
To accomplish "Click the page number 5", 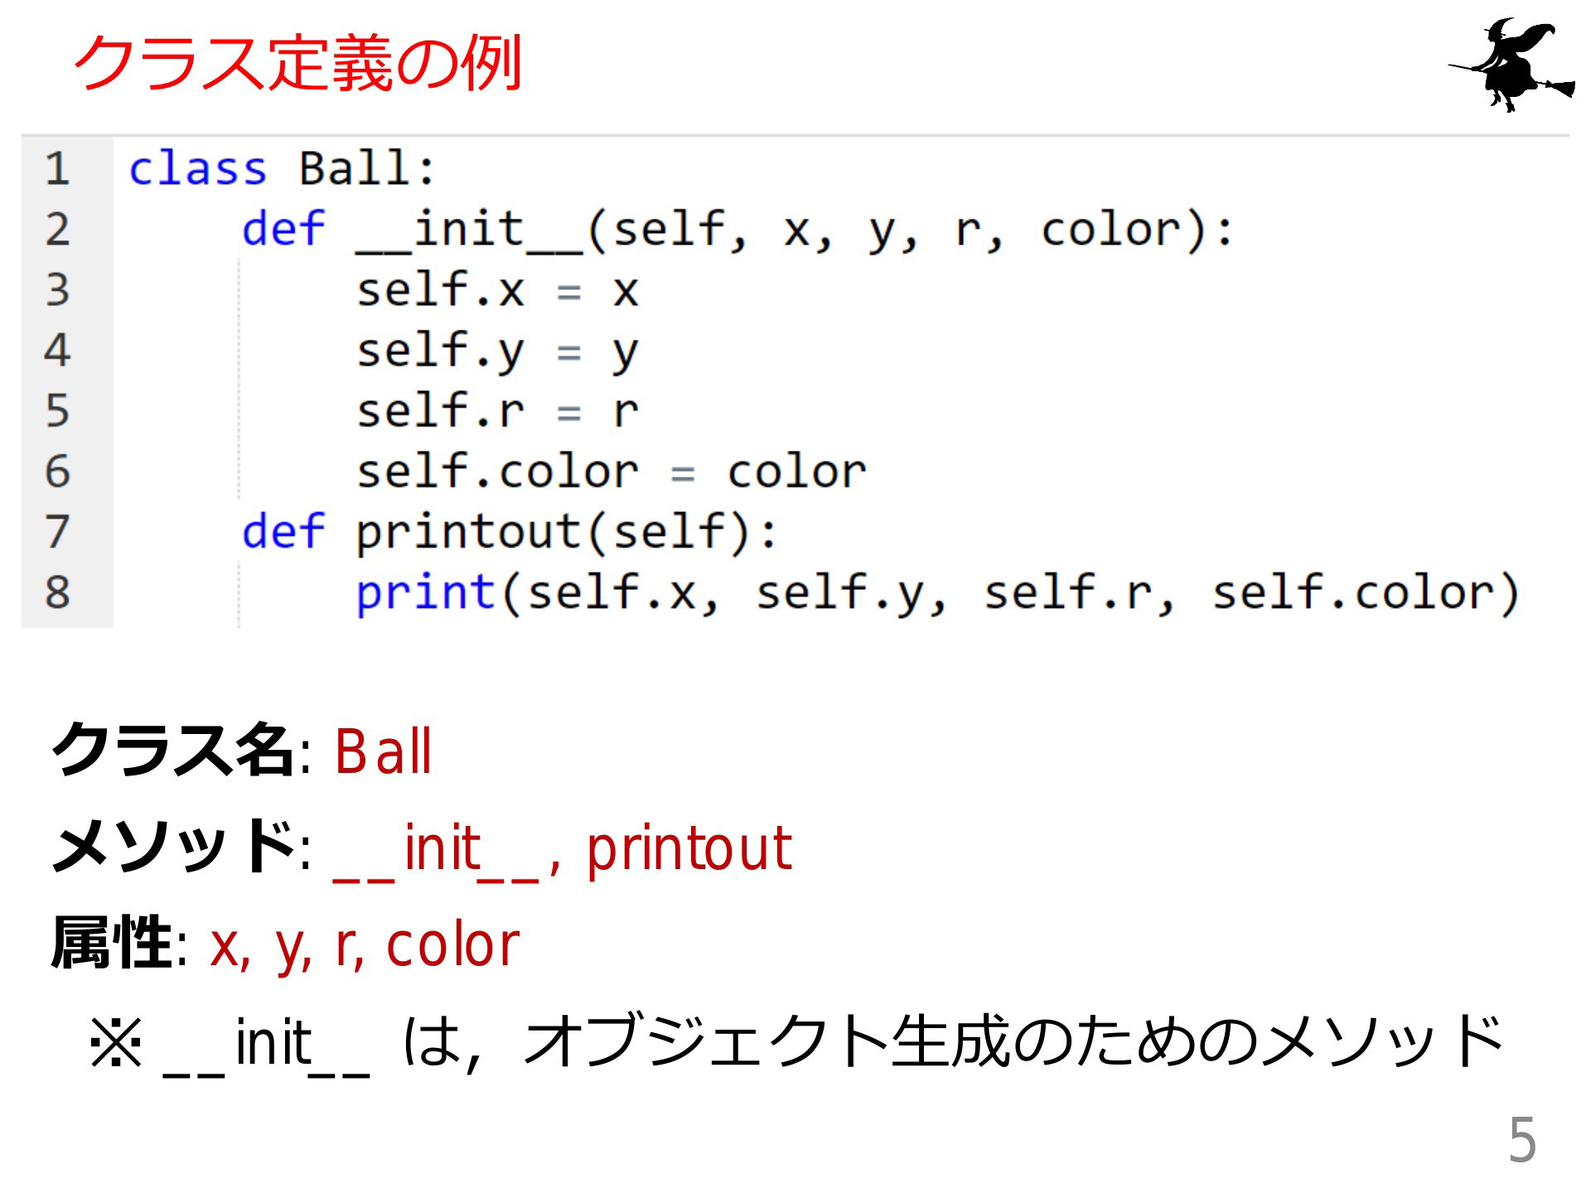I will (x=1522, y=1141).
